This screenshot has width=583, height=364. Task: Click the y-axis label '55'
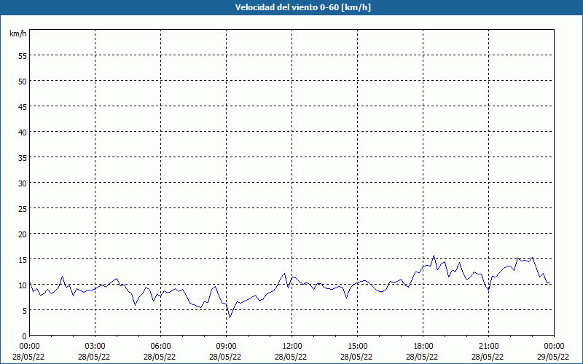pos(23,56)
